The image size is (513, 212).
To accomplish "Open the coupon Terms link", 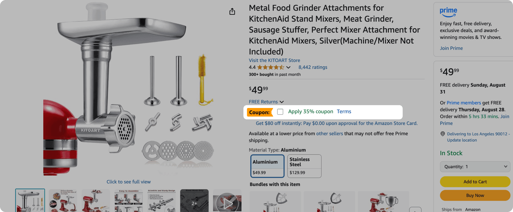I will coord(344,111).
